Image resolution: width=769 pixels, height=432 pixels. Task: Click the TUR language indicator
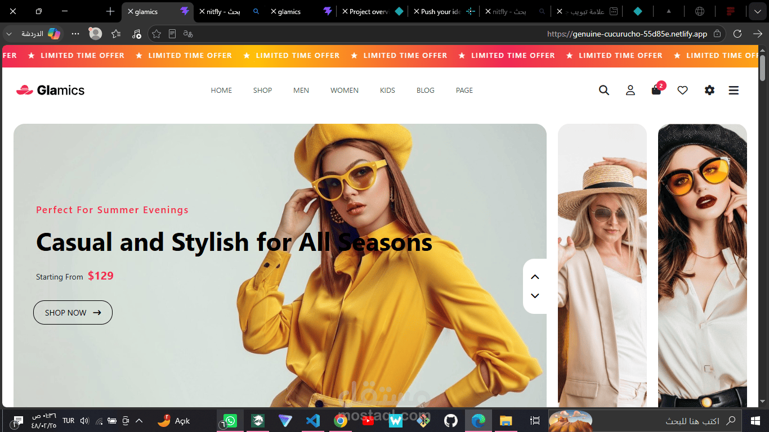click(x=68, y=421)
